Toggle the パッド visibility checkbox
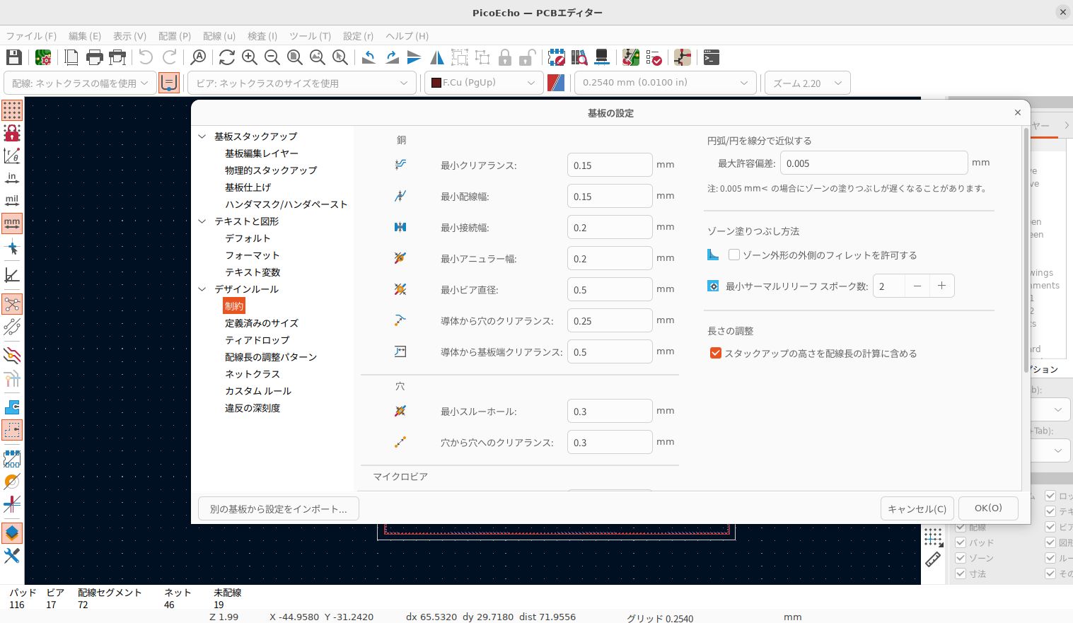Image resolution: width=1073 pixels, height=623 pixels. pyautogui.click(x=961, y=542)
